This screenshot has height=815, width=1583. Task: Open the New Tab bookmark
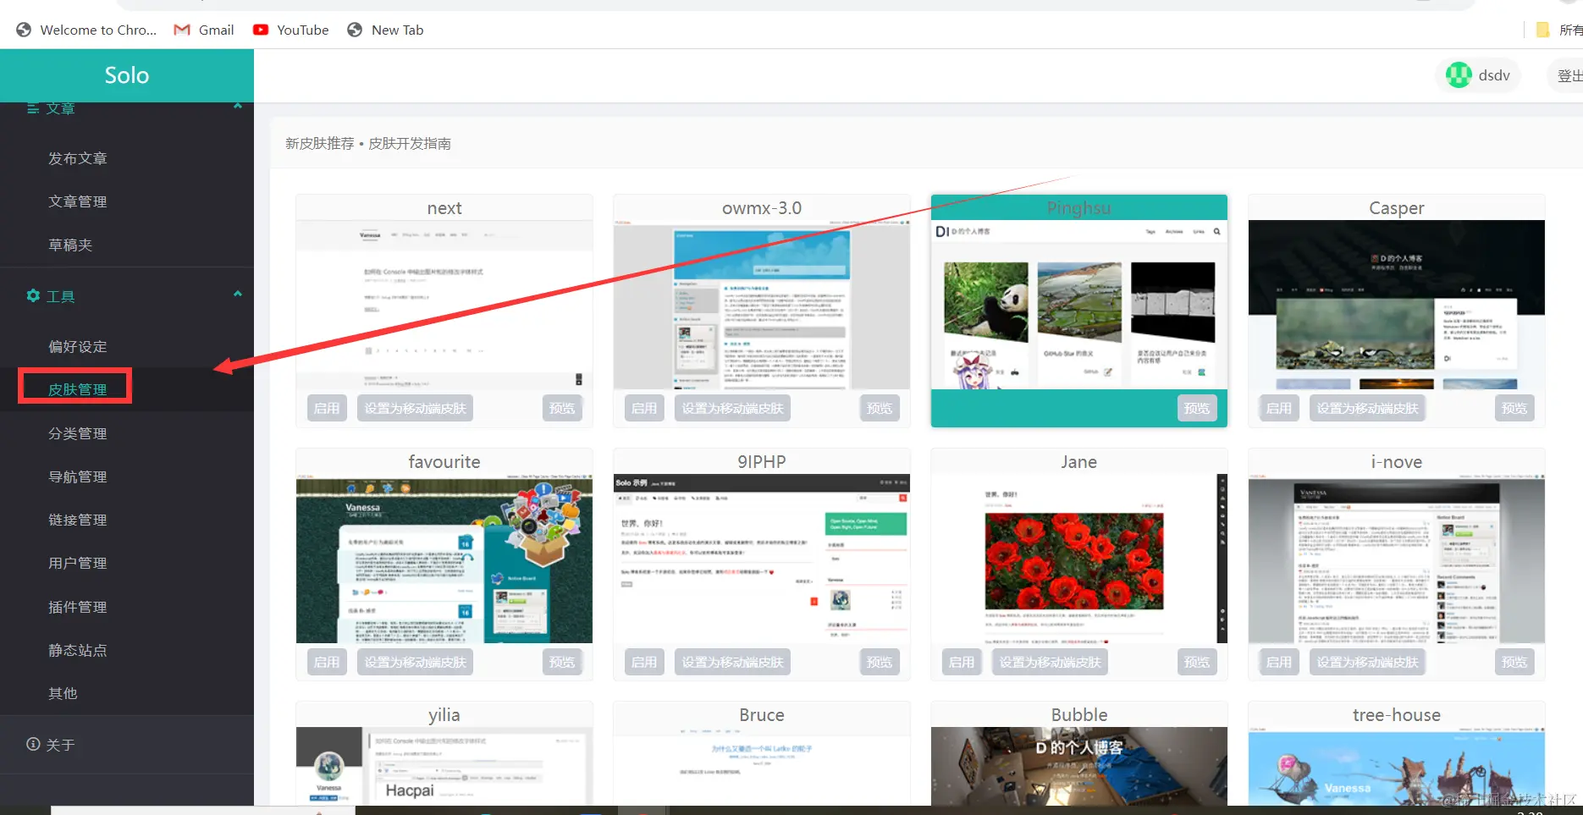coord(385,30)
